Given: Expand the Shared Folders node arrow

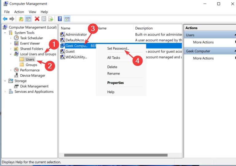Looking at the screenshot, I should [10, 49].
